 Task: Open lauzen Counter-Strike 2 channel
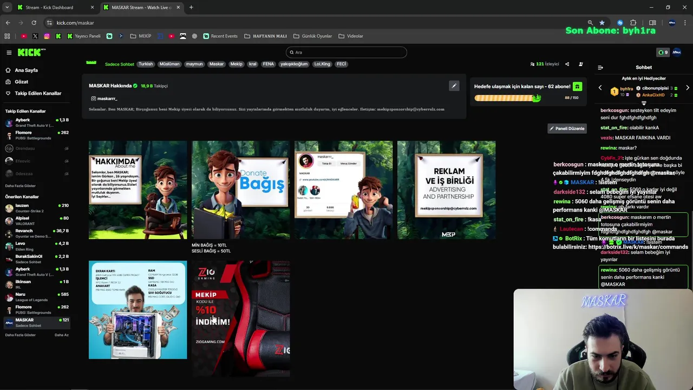pos(36,207)
